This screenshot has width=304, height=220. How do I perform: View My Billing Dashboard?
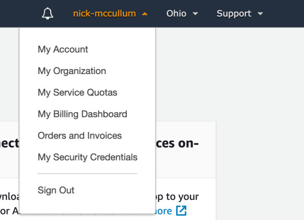point(82,114)
